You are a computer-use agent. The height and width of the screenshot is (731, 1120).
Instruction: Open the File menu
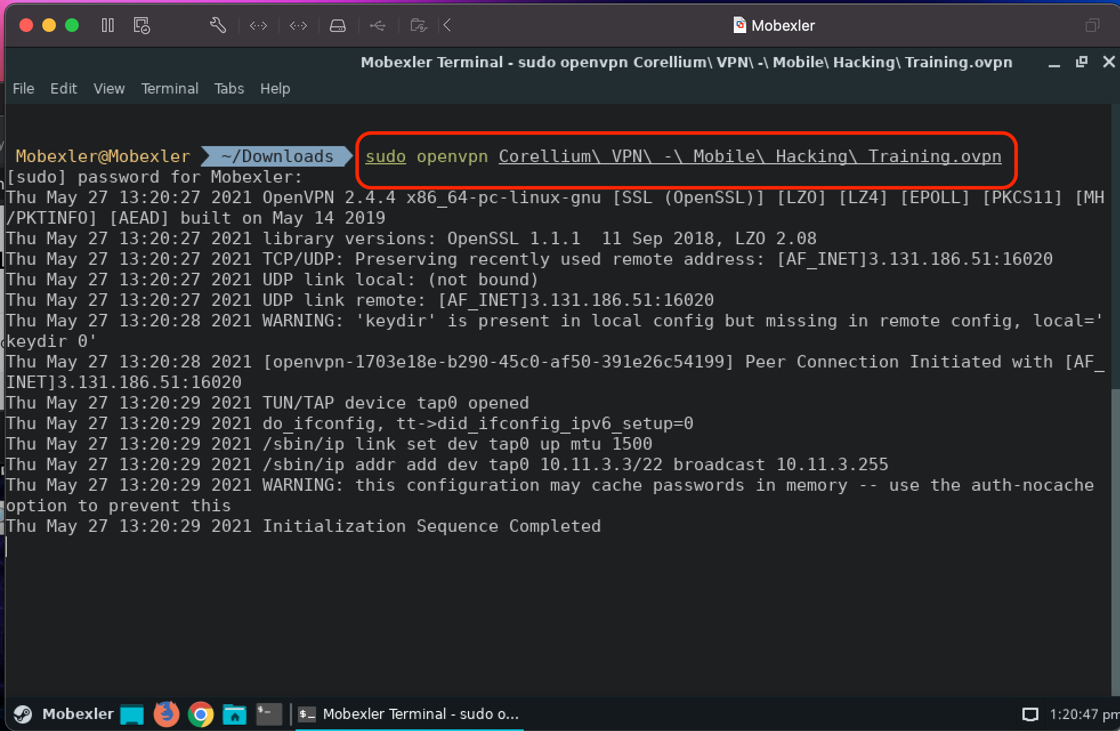click(23, 88)
